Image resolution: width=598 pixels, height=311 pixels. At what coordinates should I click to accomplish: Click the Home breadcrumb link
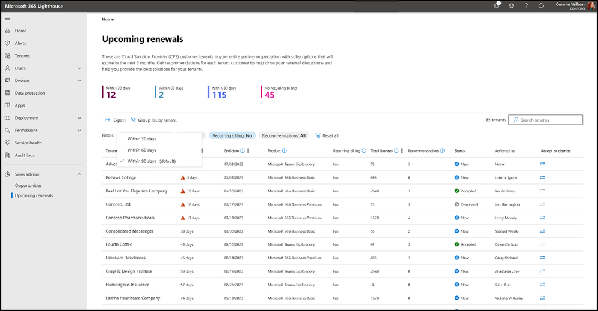point(108,19)
